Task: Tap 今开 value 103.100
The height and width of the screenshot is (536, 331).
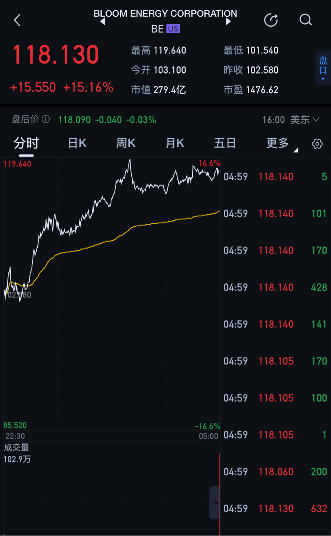Action: point(170,70)
